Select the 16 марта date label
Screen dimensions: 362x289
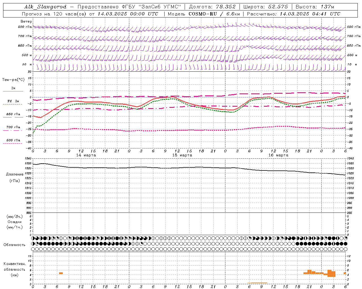(x=278, y=155)
